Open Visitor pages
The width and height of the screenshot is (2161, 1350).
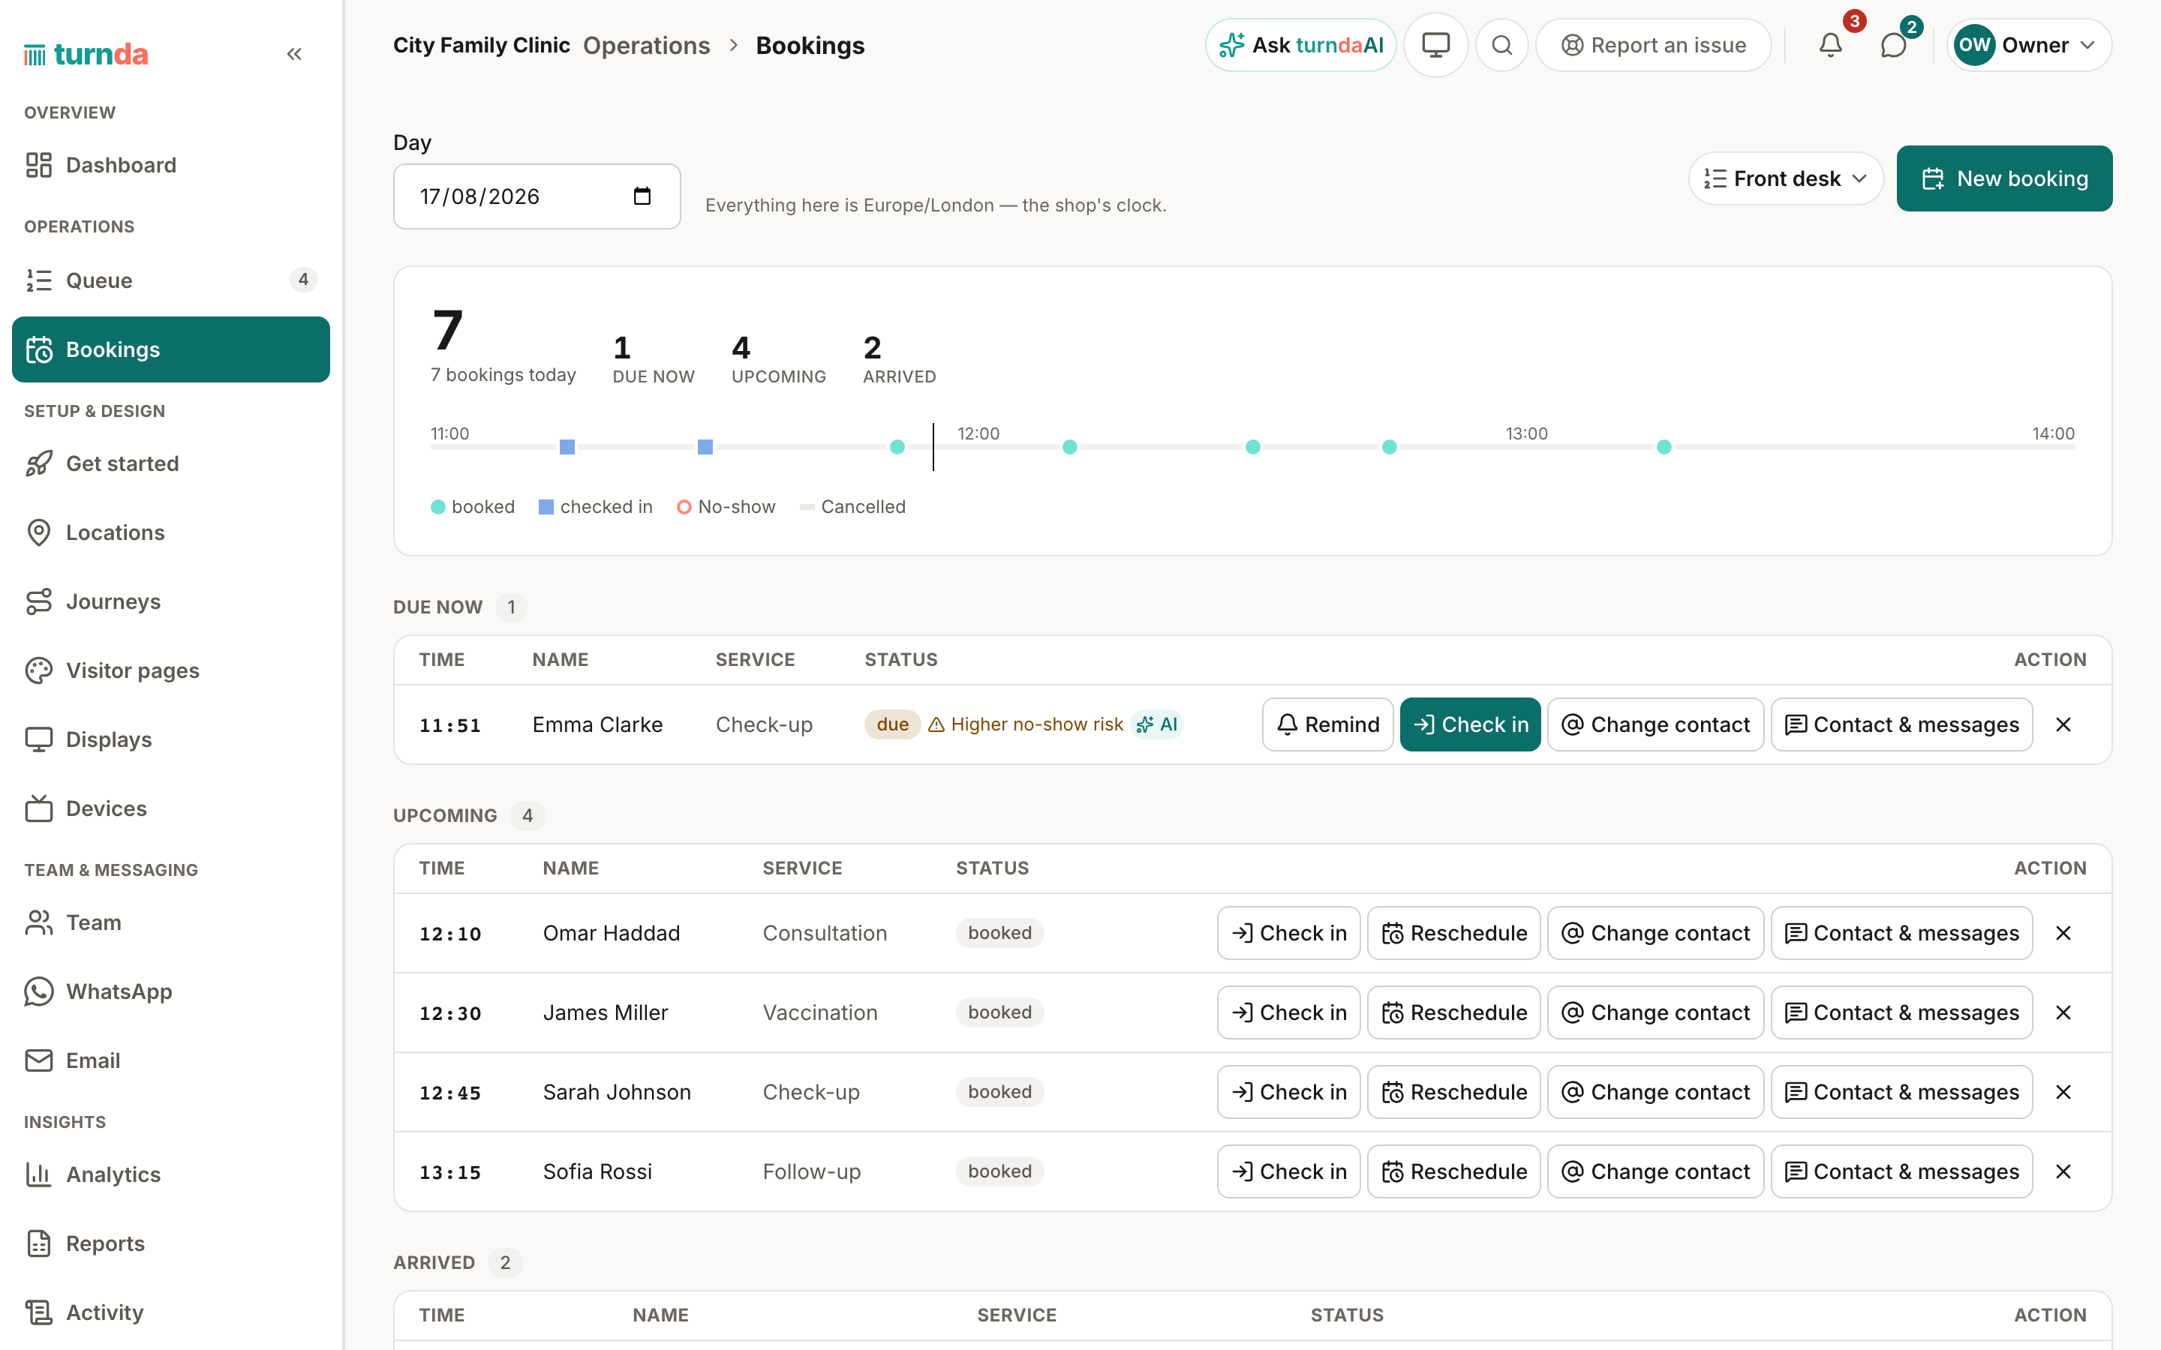click(170, 670)
